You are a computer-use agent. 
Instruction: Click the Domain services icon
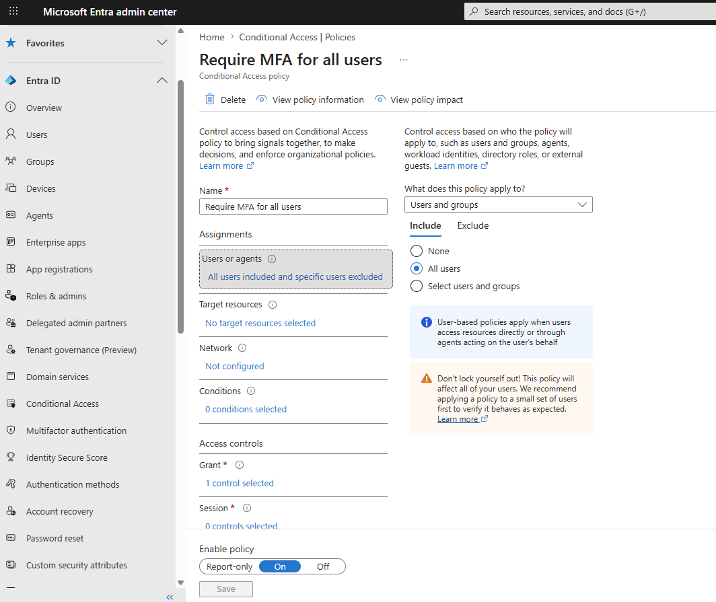(11, 376)
